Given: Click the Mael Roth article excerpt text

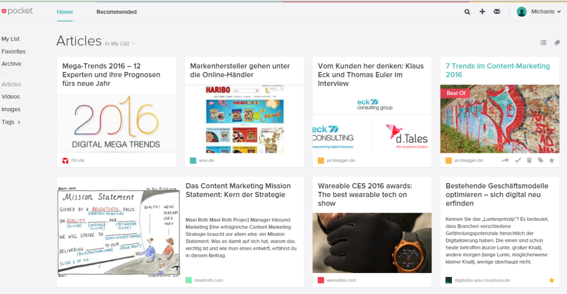Looking at the screenshot, I should coord(241,238).
